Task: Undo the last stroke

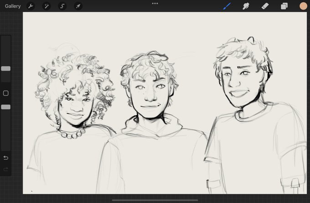Action: tap(6, 158)
